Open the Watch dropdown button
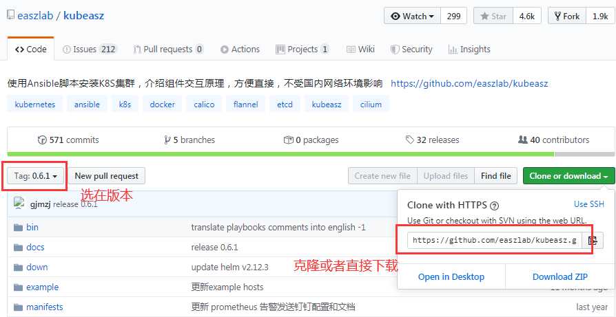 (413, 16)
